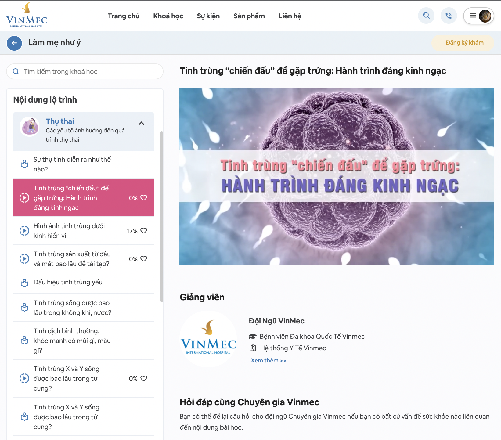Click the user avatar picture
The height and width of the screenshot is (440, 501).
[485, 16]
